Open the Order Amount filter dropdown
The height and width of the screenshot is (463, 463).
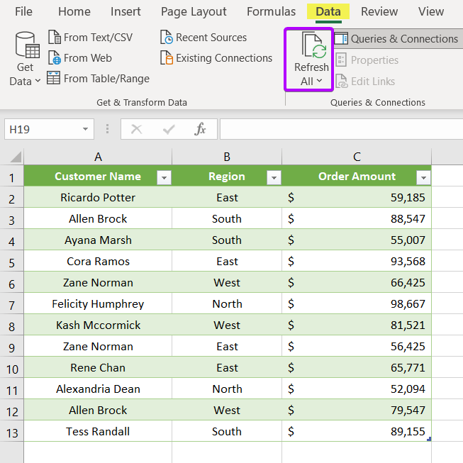tap(423, 177)
